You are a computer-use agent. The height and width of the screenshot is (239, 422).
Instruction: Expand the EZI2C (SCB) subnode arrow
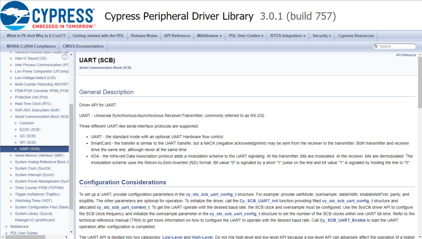16,129
